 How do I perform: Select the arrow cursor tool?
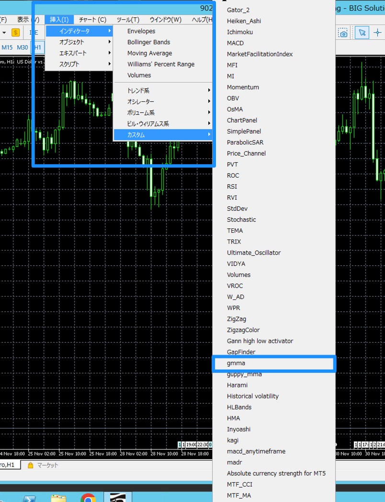[362, 33]
